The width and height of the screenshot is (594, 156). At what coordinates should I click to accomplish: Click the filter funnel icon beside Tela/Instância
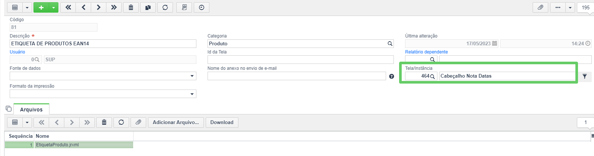pos(585,76)
